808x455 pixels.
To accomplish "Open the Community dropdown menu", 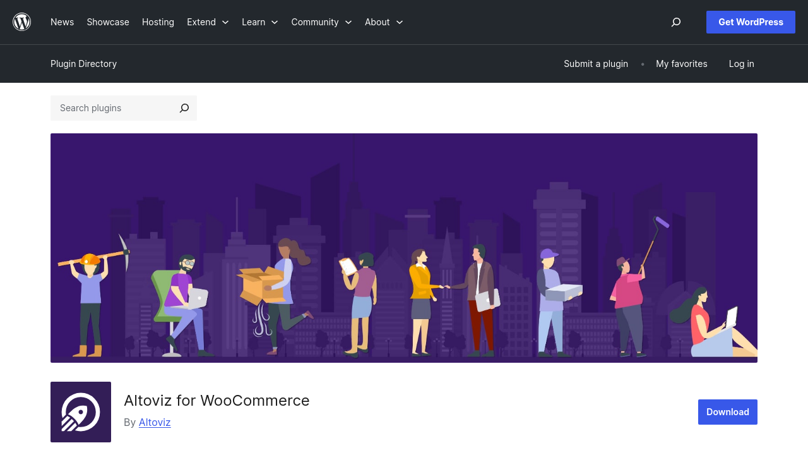I will coord(321,22).
